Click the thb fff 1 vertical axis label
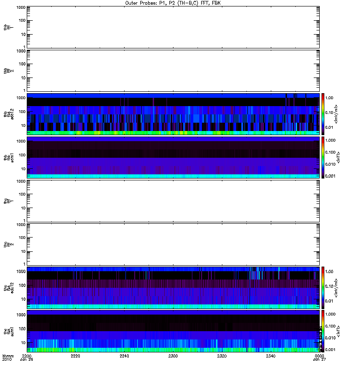The height and width of the screenshot is (369, 346). click(9, 27)
